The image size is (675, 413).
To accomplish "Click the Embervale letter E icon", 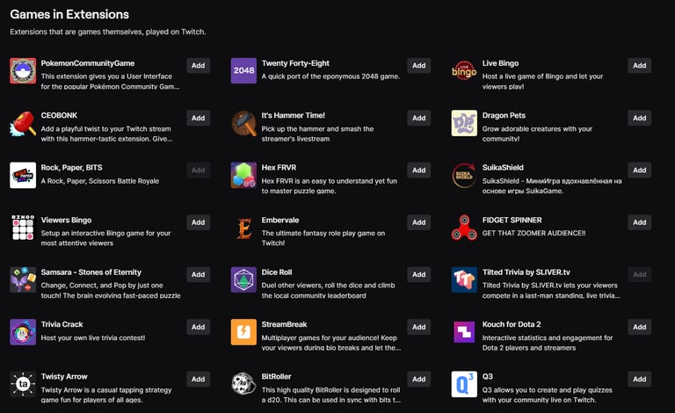I will (243, 228).
